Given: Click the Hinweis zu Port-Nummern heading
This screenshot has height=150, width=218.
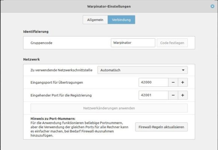Looking at the screenshot, I should click(53, 119).
